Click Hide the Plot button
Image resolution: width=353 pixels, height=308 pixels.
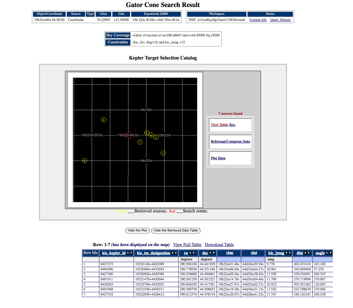[138, 230]
